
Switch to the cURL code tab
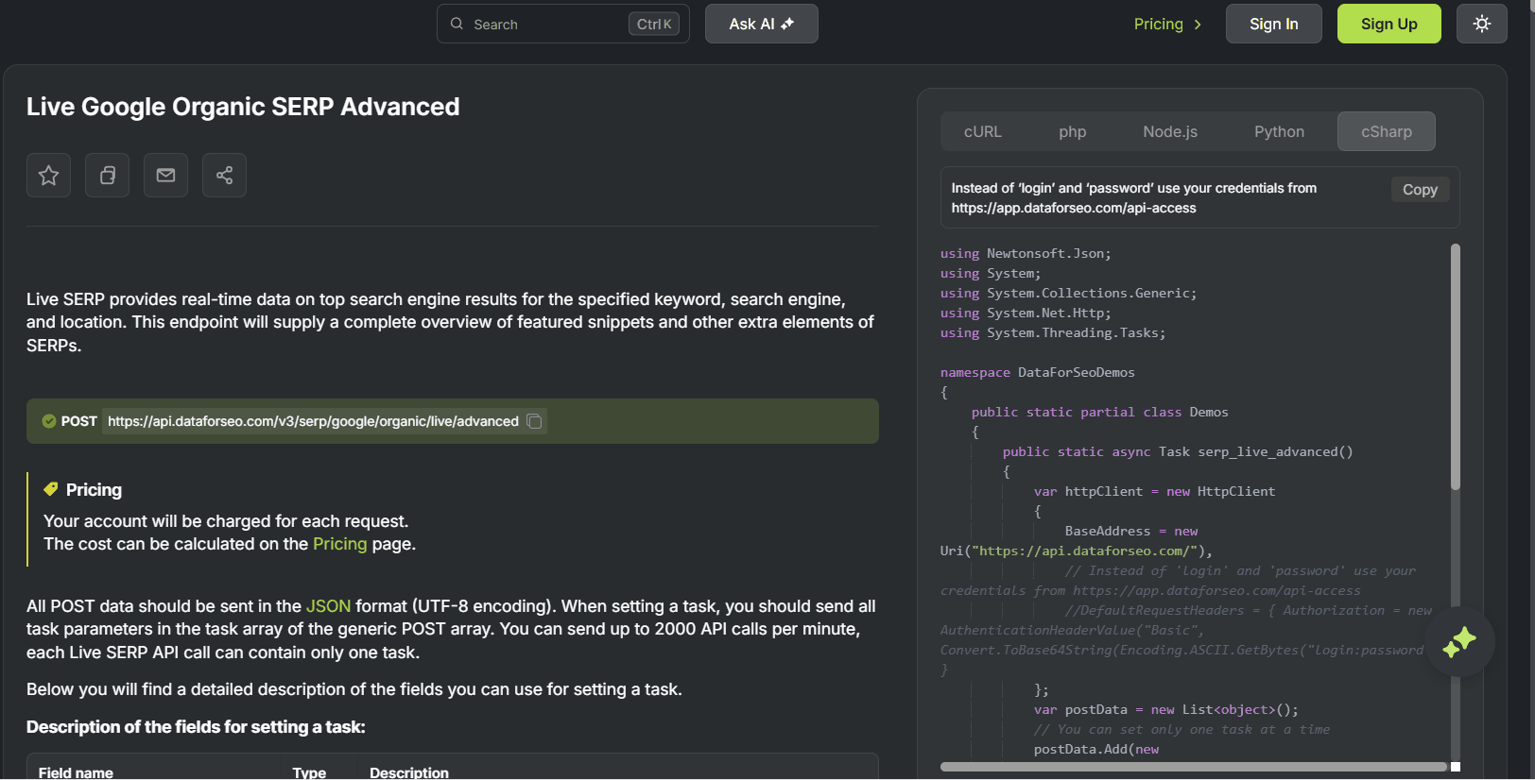[x=982, y=131]
